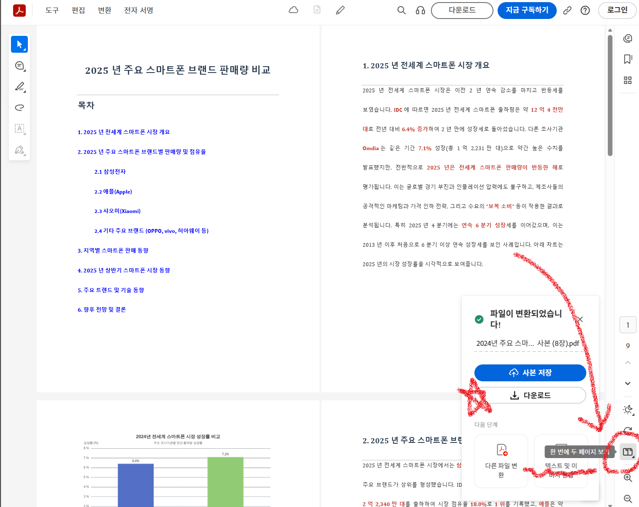Click the 사본 저장 button
Viewport: 639px width, 507px height.
(x=530, y=373)
